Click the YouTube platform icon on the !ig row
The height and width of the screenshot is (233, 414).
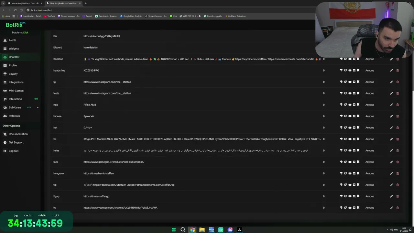[x=350, y=82]
